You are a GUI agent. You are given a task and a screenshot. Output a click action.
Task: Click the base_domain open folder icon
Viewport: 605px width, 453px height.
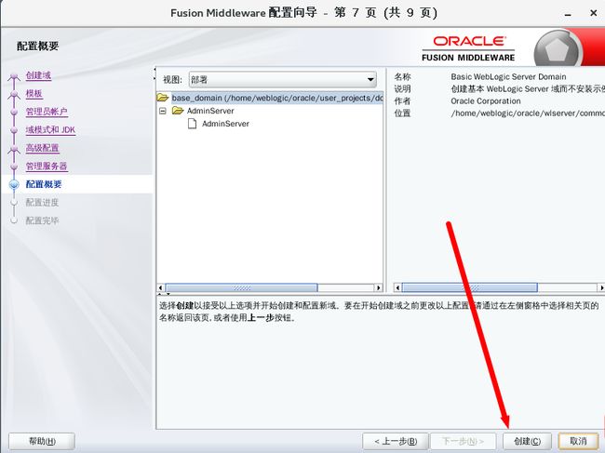click(163, 98)
